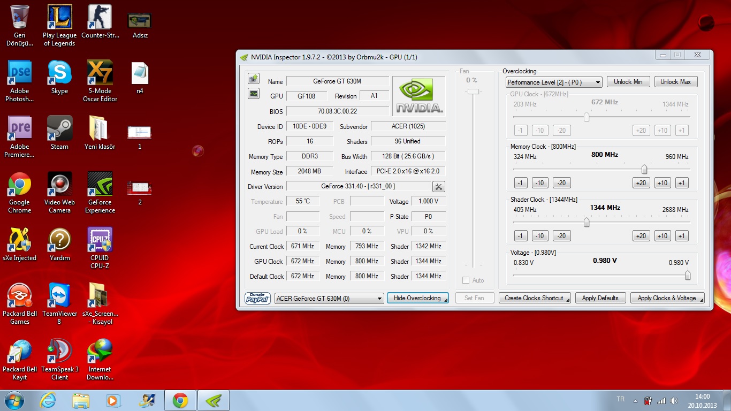The image size is (731, 411).
Task: Click Hide Overclocking button
Action: (418, 298)
